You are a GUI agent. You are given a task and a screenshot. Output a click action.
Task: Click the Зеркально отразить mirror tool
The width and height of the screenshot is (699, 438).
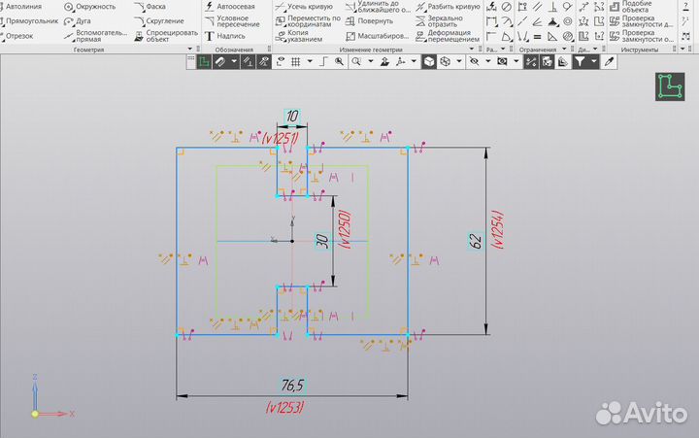point(449,20)
